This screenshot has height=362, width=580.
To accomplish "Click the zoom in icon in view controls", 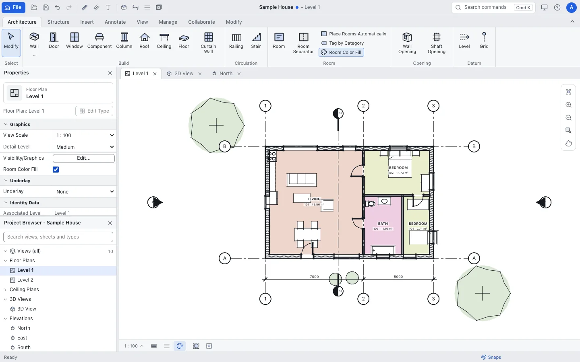I will point(568,105).
